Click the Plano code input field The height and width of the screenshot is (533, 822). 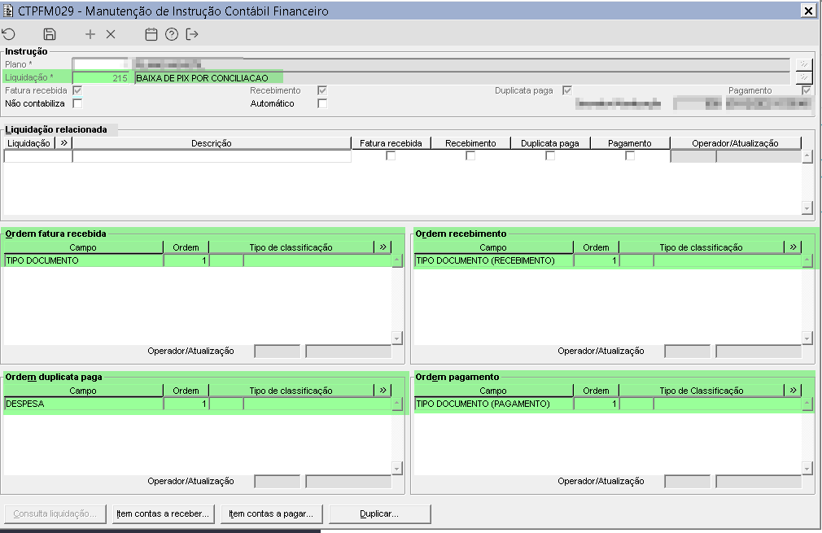(101, 64)
